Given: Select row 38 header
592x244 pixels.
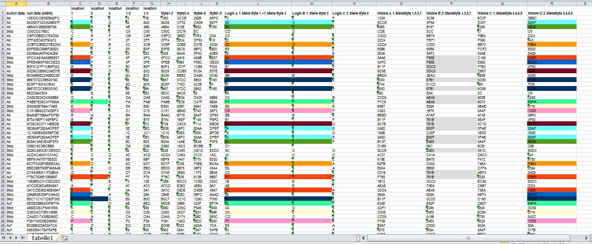Looking at the screenshot, I should click(x=2, y=176).
